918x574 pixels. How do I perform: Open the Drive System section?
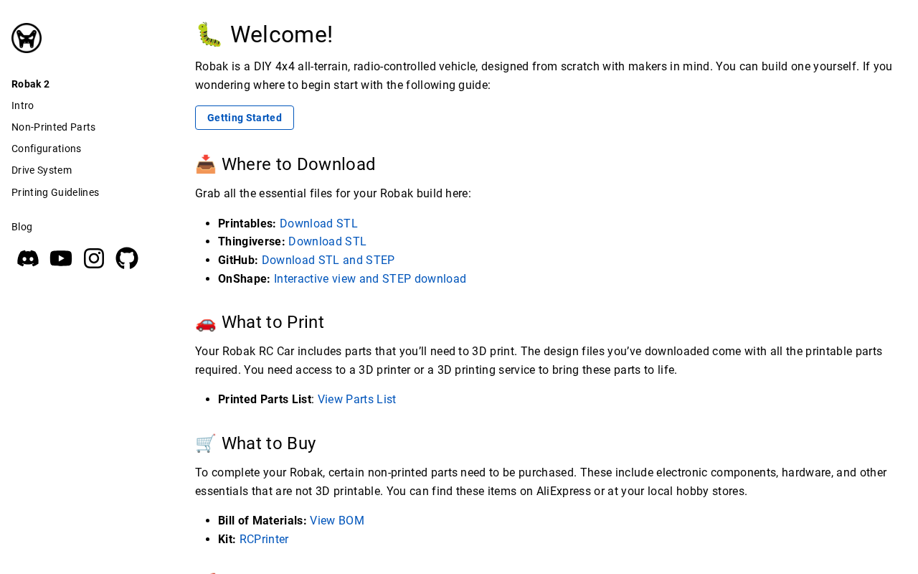click(x=42, y=170)
